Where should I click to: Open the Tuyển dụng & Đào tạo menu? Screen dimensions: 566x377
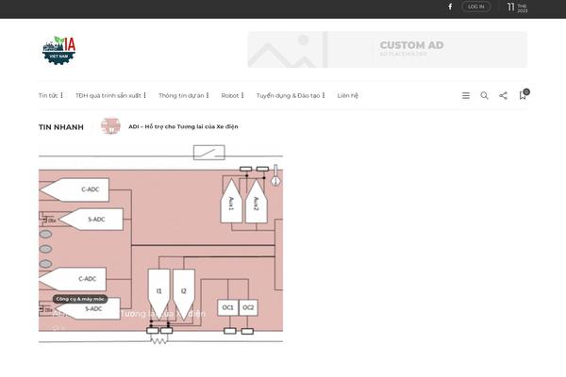288,95
